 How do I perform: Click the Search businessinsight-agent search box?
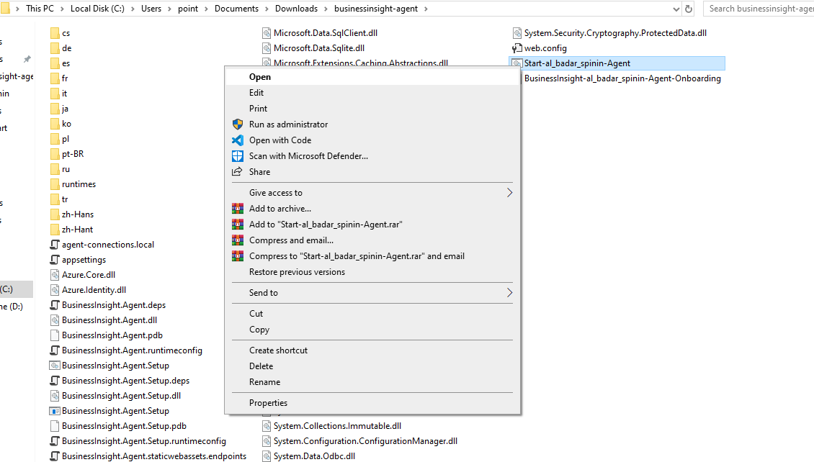point(759,9)
